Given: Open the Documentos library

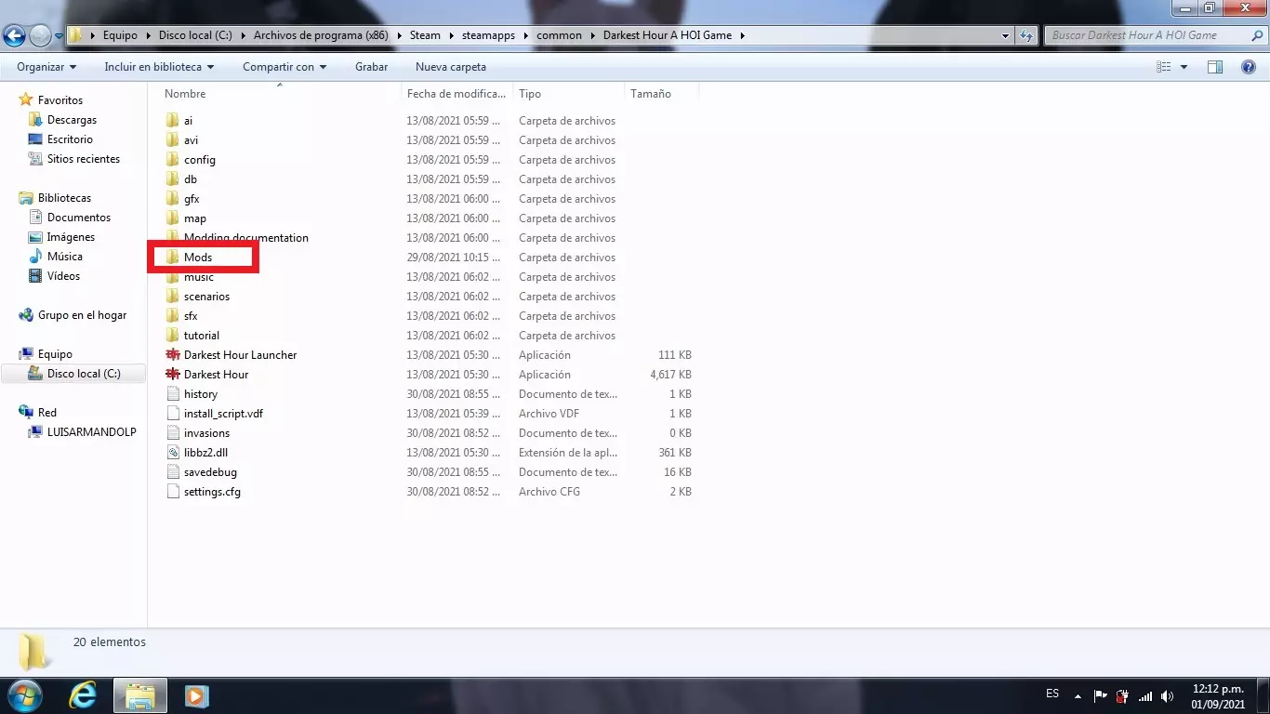Looking at the screenshot, I should coord(79,218).
